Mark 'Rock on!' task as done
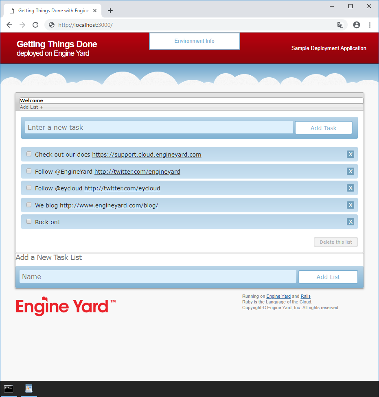This screenshot has width=379, height=397. pyautogui.click(x=29, y=222)
